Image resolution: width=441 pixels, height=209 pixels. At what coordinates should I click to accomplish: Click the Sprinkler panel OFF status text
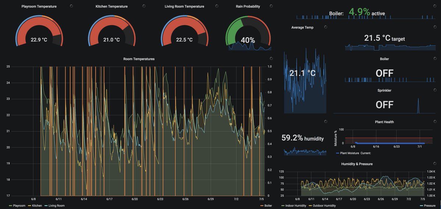[384, 105]
